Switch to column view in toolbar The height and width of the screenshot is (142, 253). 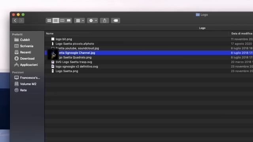pyautogui.click(x=62, y=21)
